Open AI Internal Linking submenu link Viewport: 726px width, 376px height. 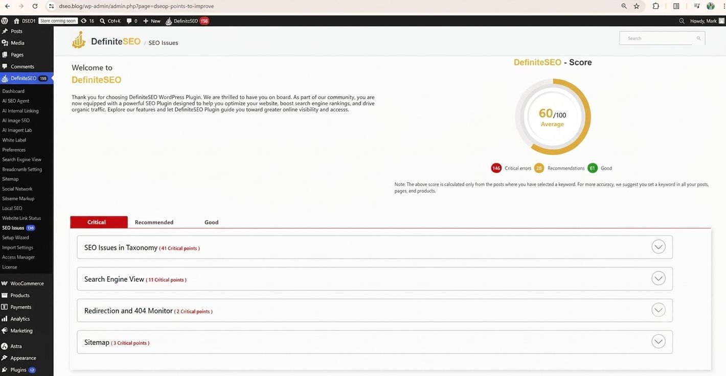pyautogui.click(x=20, y=111)
